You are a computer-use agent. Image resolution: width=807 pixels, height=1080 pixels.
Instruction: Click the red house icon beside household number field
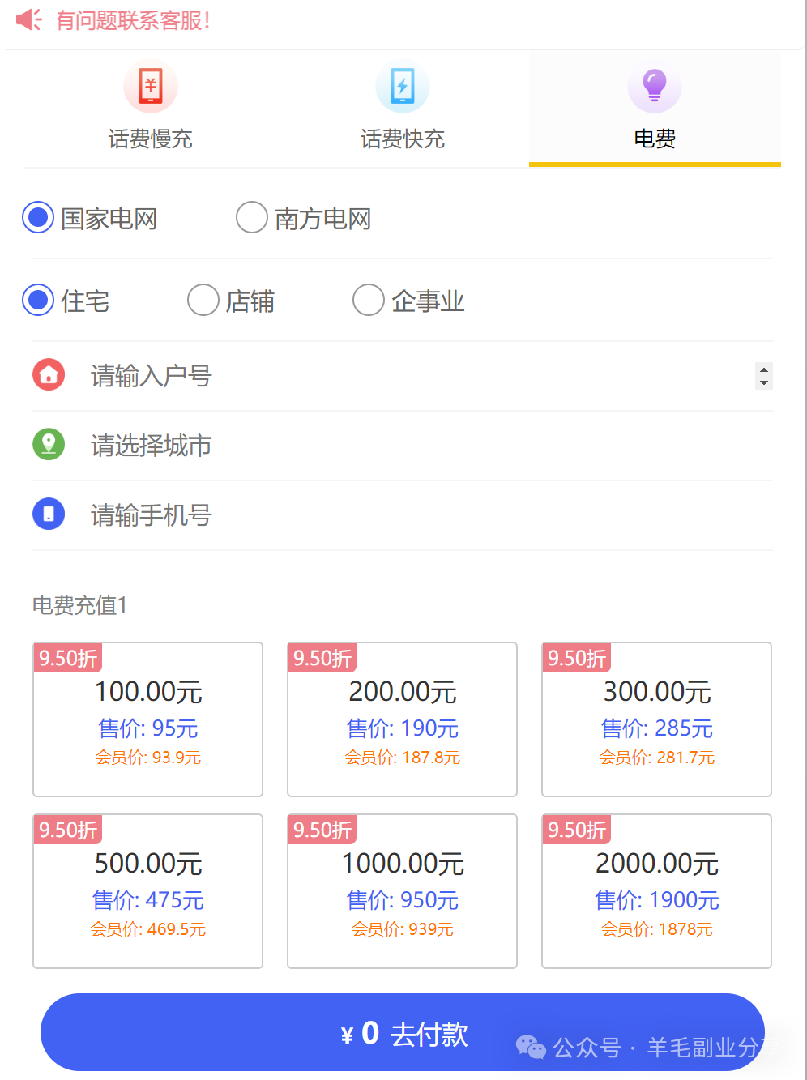[49, 374]
